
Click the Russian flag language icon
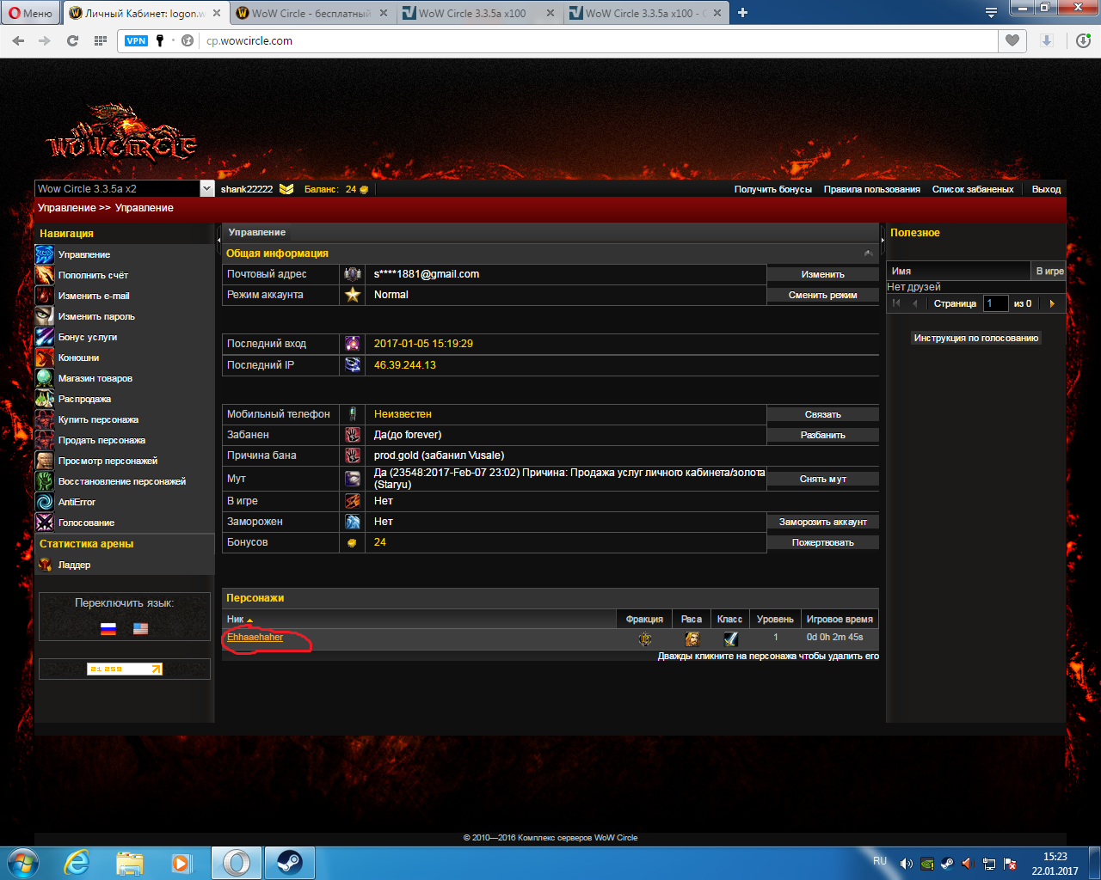pos(108,628)
